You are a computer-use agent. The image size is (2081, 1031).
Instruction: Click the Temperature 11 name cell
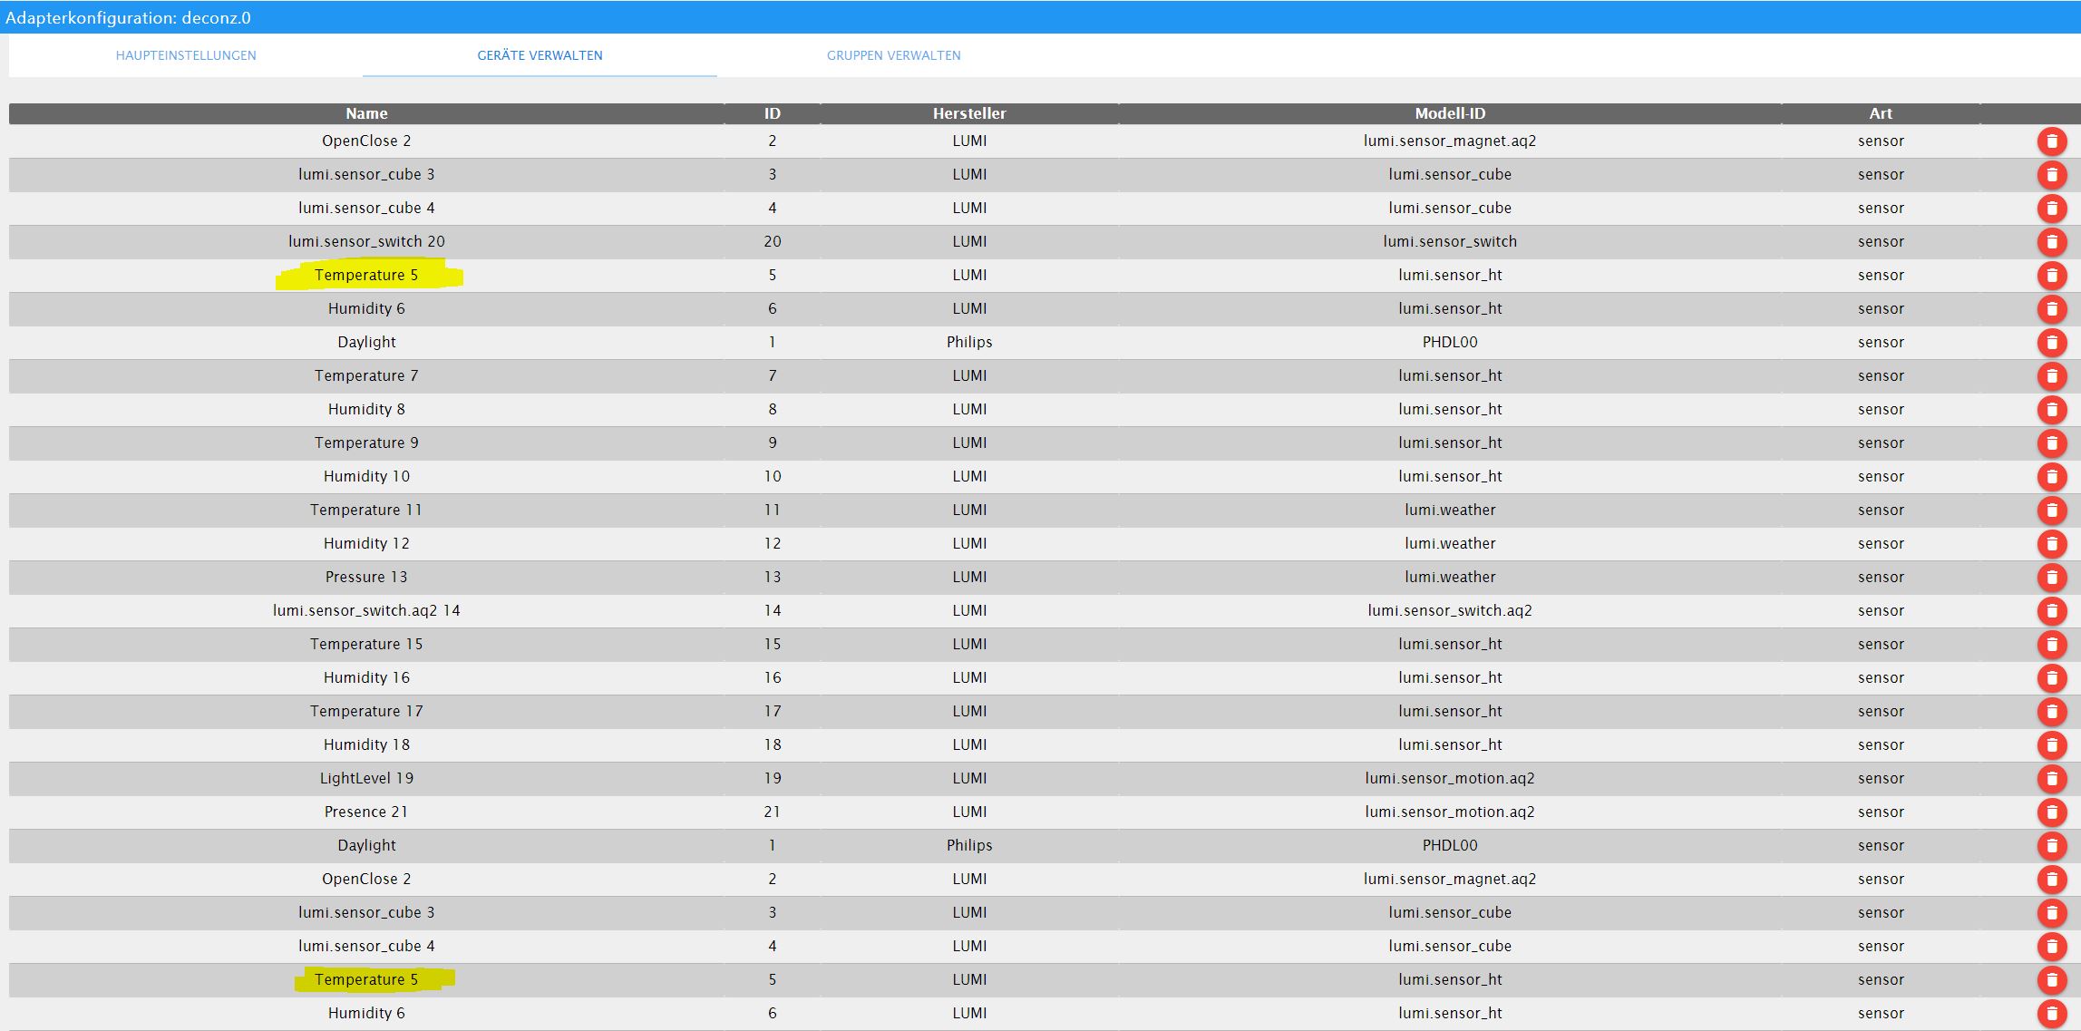[366, 510]
